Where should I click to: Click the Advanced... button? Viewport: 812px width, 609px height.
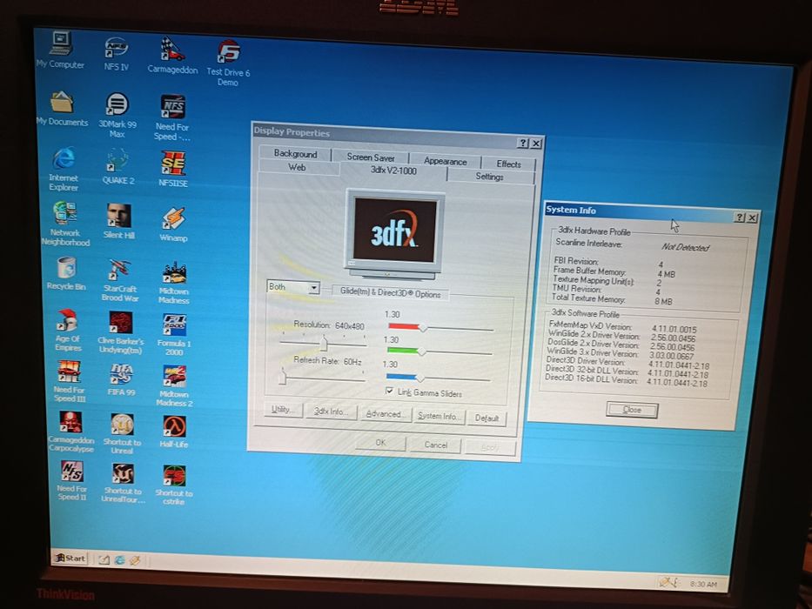pos(385,414)
